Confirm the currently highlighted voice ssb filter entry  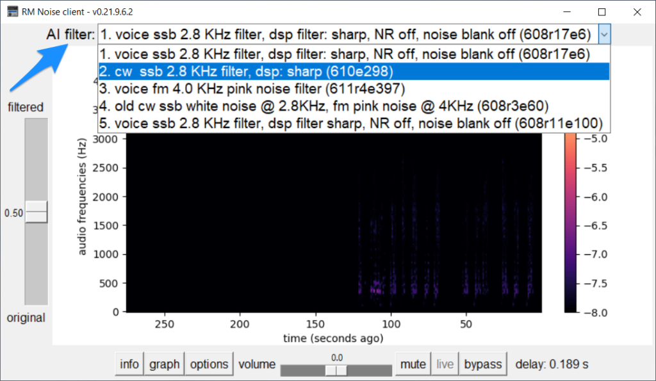pyautogui.click(x=256, y=54)
